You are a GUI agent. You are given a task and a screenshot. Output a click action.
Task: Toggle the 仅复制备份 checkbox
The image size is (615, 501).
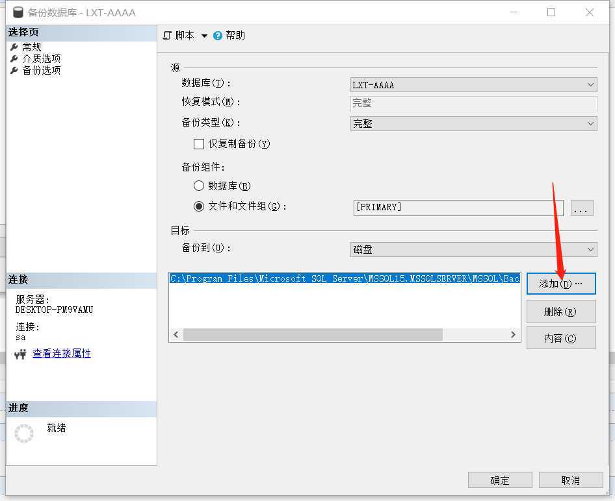pos(199,144)
